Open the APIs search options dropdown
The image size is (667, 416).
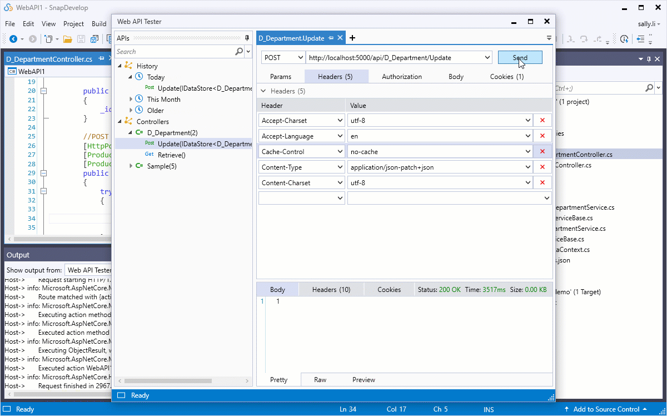point(247,51)
